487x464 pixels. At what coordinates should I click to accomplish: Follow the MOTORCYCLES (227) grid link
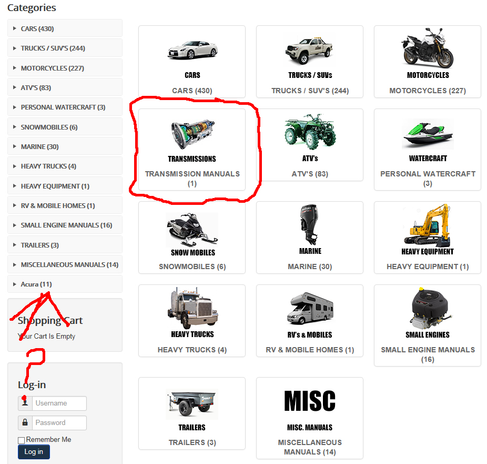click(428, 91)
